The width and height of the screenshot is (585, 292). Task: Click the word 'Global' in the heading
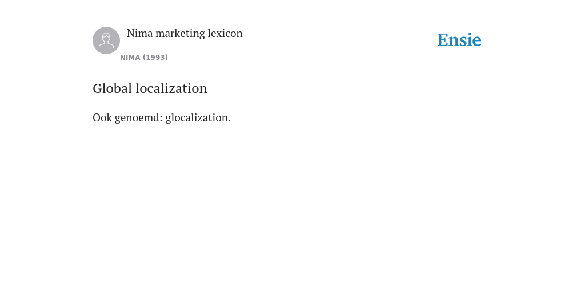coord(113,88)
